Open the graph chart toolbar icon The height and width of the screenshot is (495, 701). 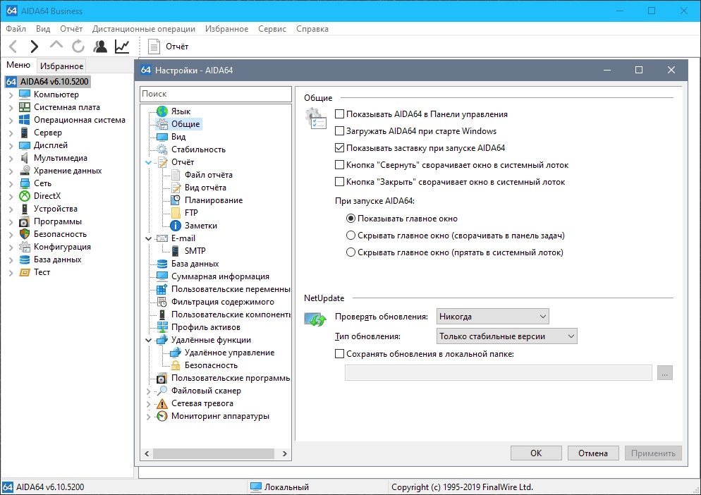tap(122, 46)
